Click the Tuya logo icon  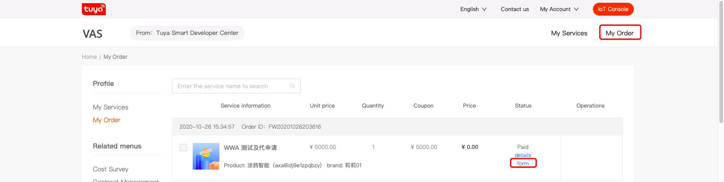click(x=94, y=9)
